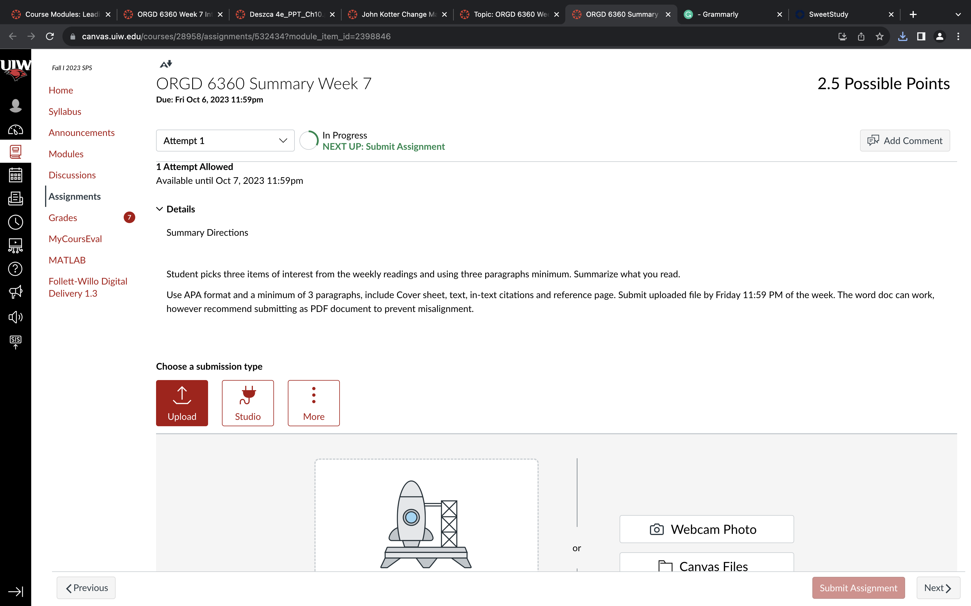The image size is (971, 606).
Task: Open More submission types
Action: (x=314, y=403)
